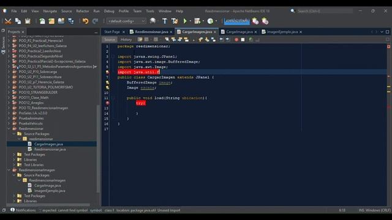
Task: Open the Debug menu
Action: pos(109,11)
